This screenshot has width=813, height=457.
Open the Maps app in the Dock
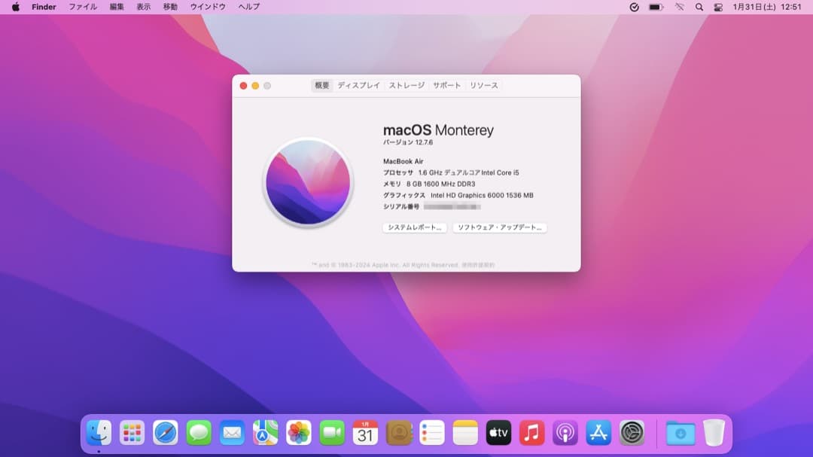(265, 433)
